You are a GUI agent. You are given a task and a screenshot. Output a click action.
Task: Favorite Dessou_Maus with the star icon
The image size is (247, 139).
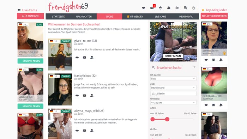[x=41, y=55]
